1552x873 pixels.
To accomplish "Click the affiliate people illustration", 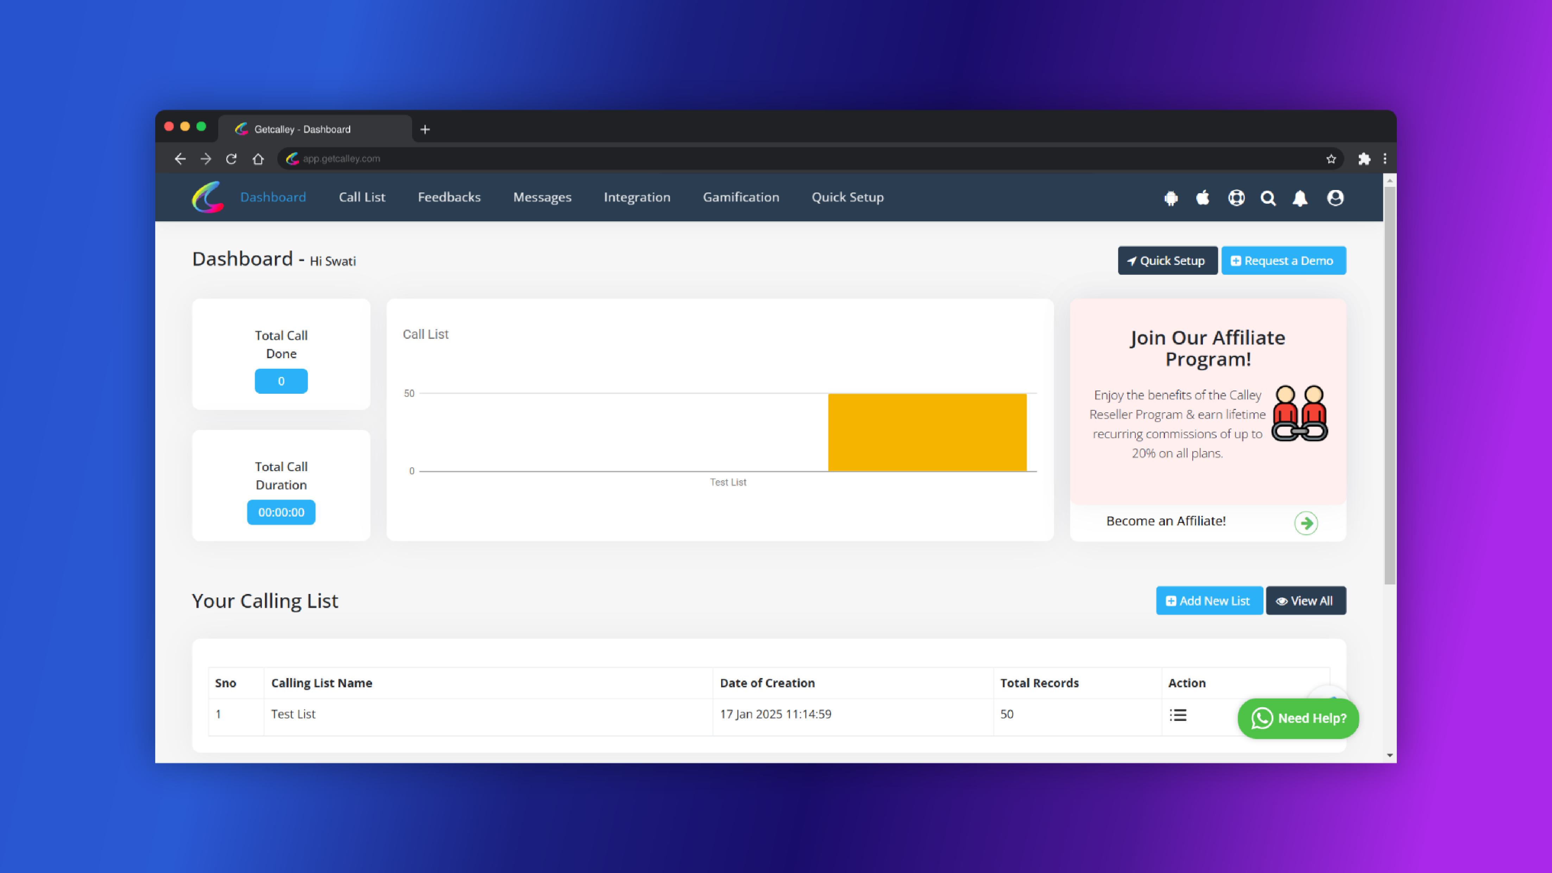I will point(1300,413).
